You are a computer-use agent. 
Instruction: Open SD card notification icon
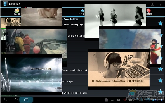[106, 100]
